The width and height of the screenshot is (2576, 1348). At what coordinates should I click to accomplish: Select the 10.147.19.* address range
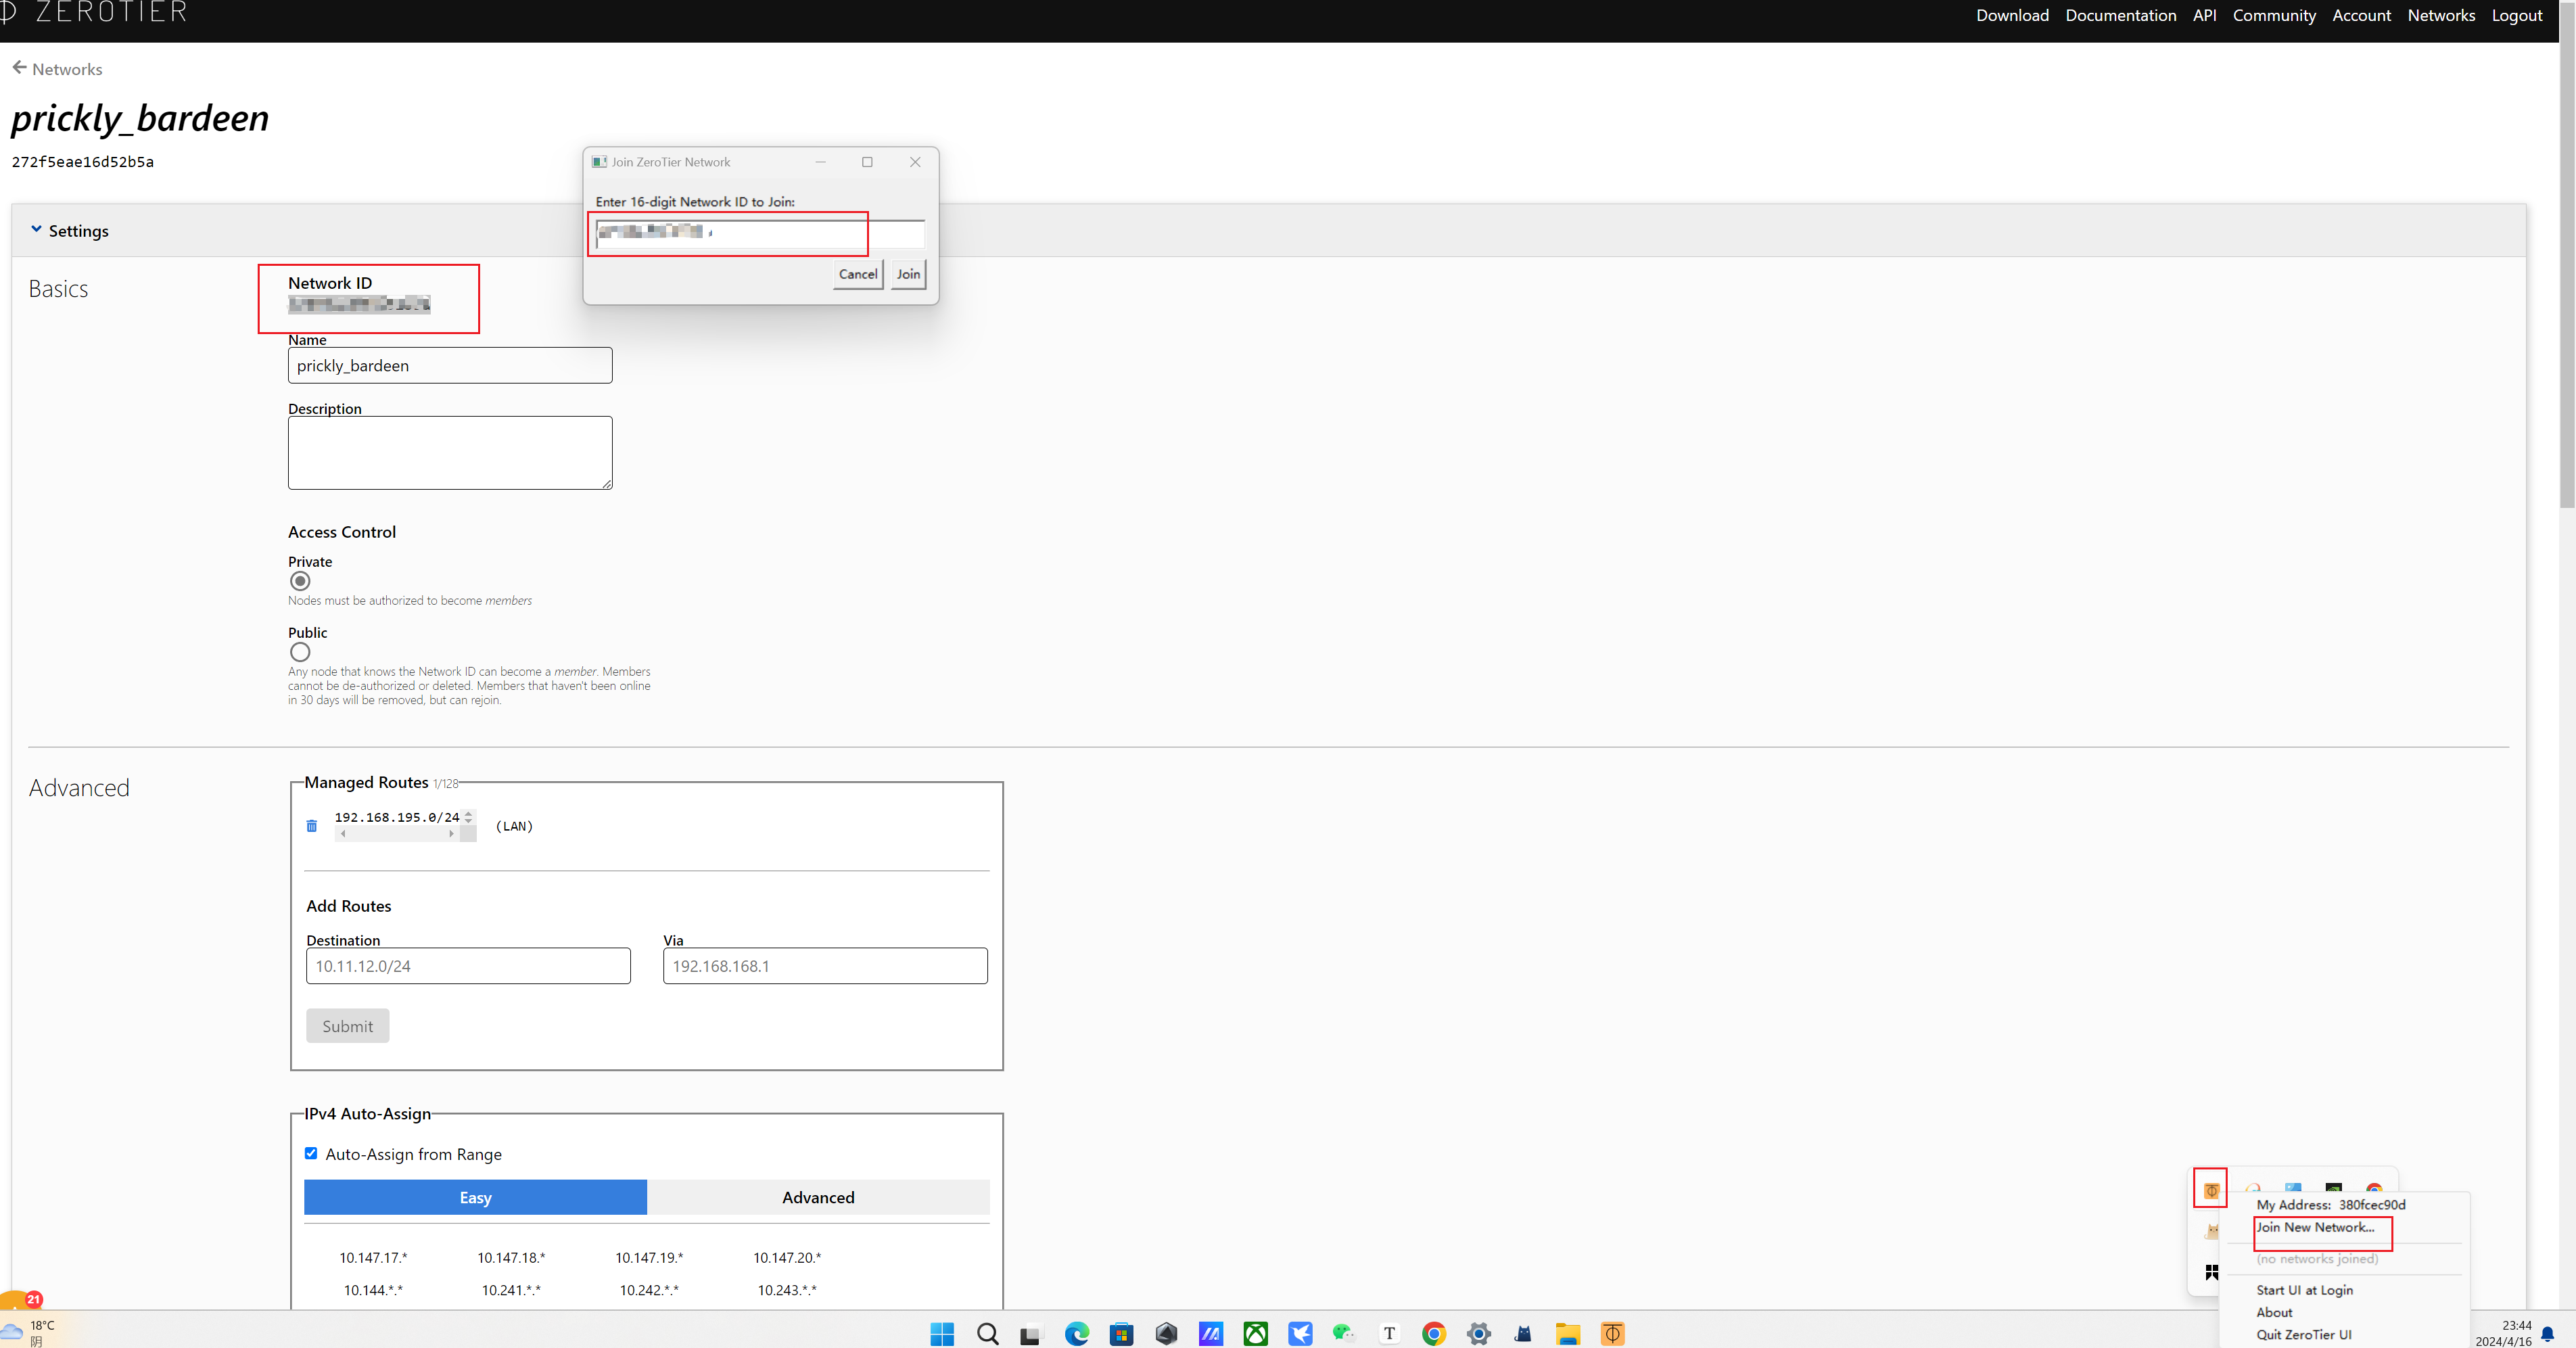click(x=649, y=1258)
